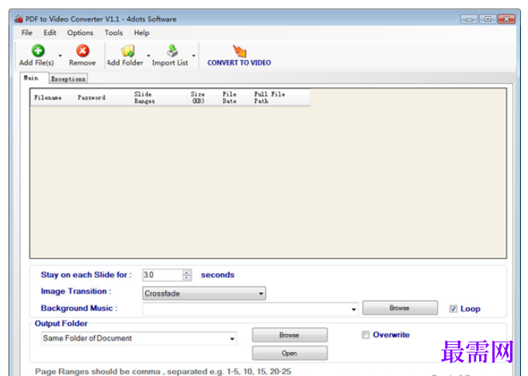Start conversion with CONVERT TO VIDEO
This screenshot has width=528, height=376.
[x=239, y=56]
